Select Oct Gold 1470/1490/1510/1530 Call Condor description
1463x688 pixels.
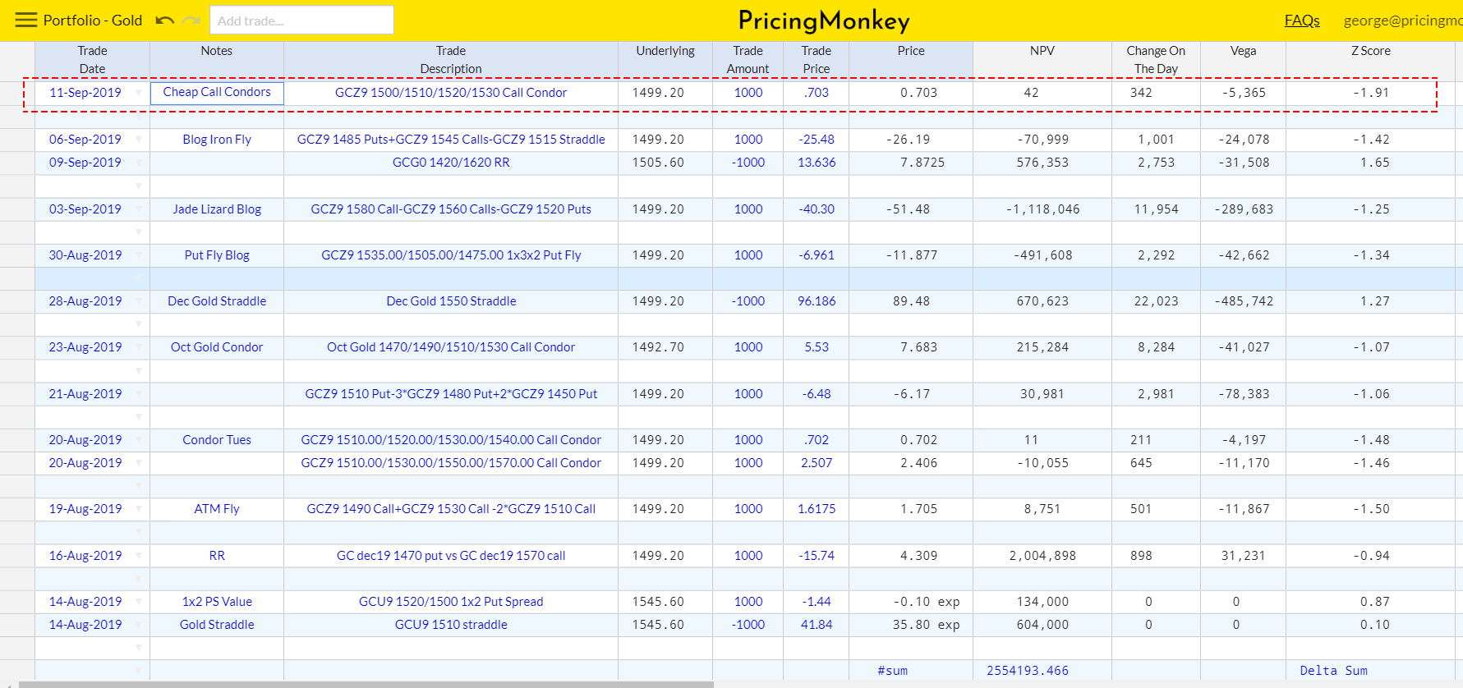(451, 347)
